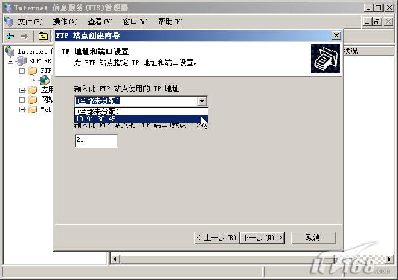Select the SOFTER server computer icon
The height and width of the screenshot is (280, 398).
pos(22,61)
